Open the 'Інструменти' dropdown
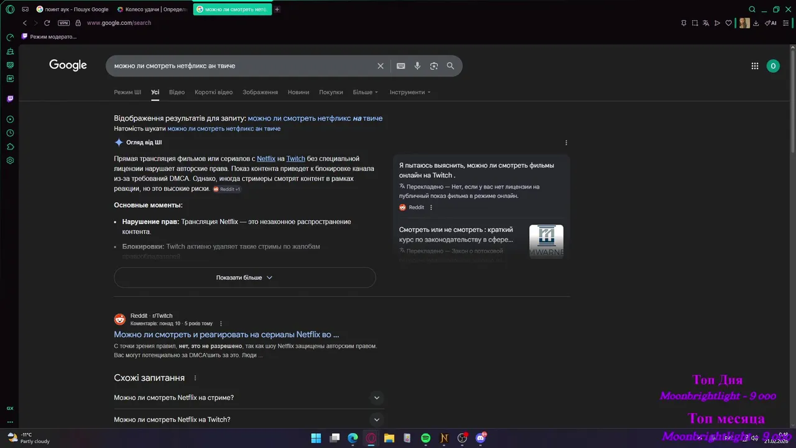 pos(410,92)
